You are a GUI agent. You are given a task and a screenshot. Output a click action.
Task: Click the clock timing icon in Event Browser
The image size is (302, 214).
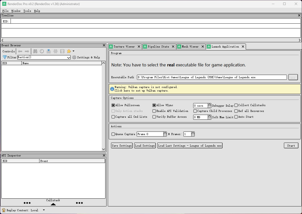tap(42, 51)
